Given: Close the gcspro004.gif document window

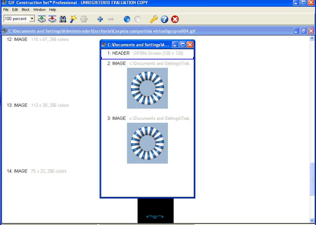Looking at the screenshot, I should coord(311,31).
